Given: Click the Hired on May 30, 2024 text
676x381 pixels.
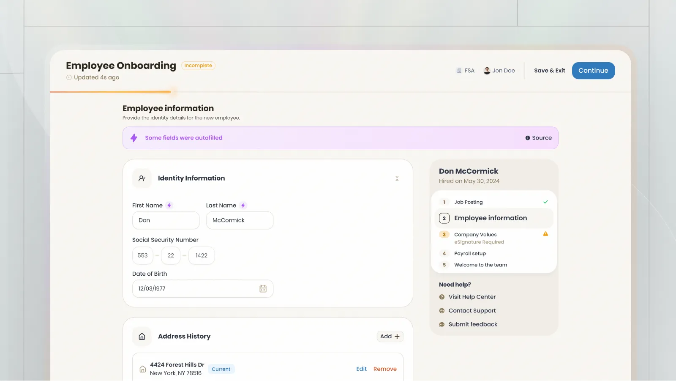Looking at the screenshot, I should (x=469, y=181).
